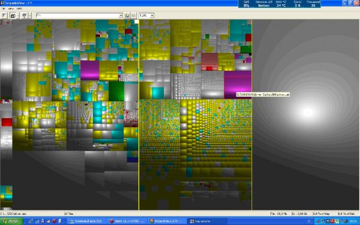
Task: Click the Internet Explorer quick launch icon
Action: click(x=31, y=221)
